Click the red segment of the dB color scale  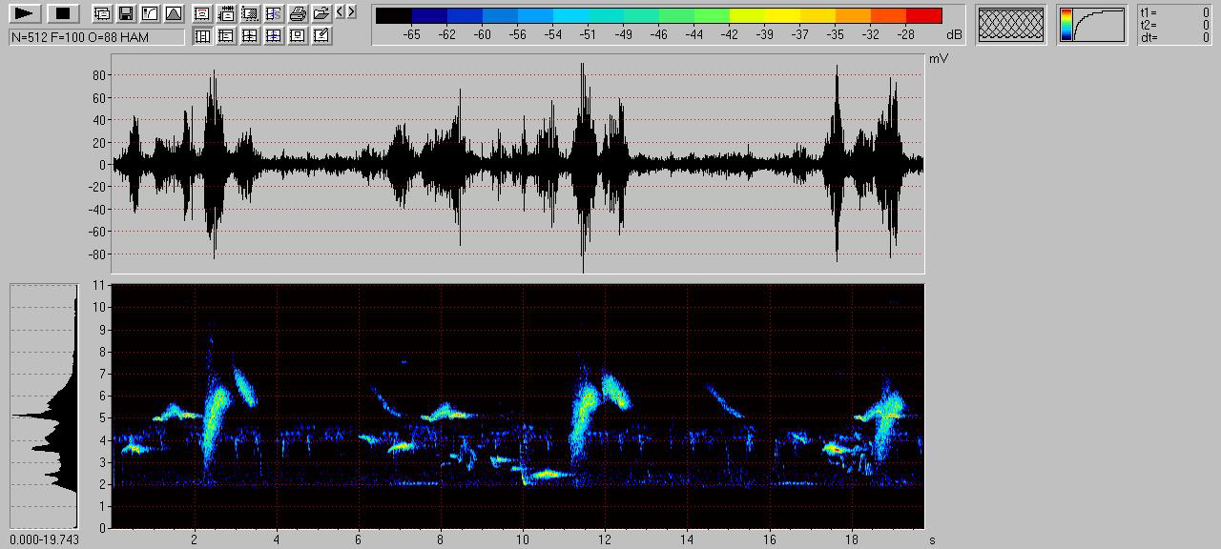coord(923,15)
